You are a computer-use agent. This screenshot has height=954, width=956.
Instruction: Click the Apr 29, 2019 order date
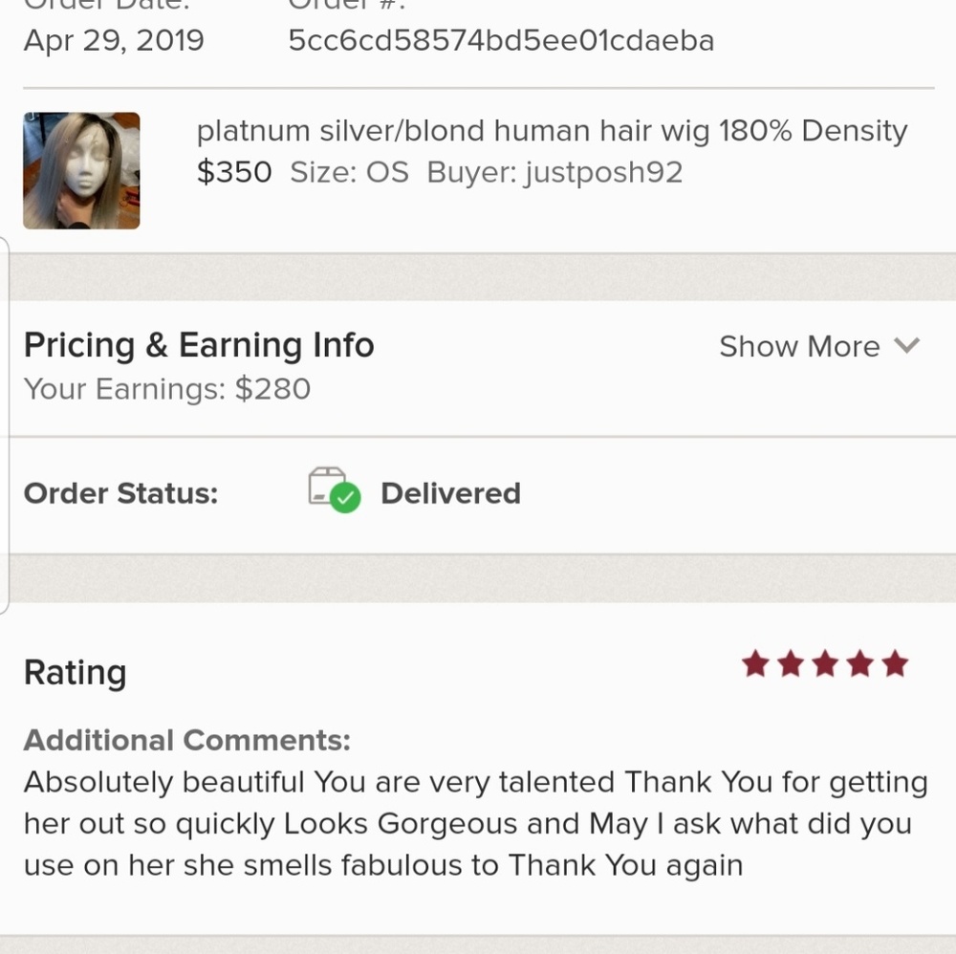click(x=114, y=40)
